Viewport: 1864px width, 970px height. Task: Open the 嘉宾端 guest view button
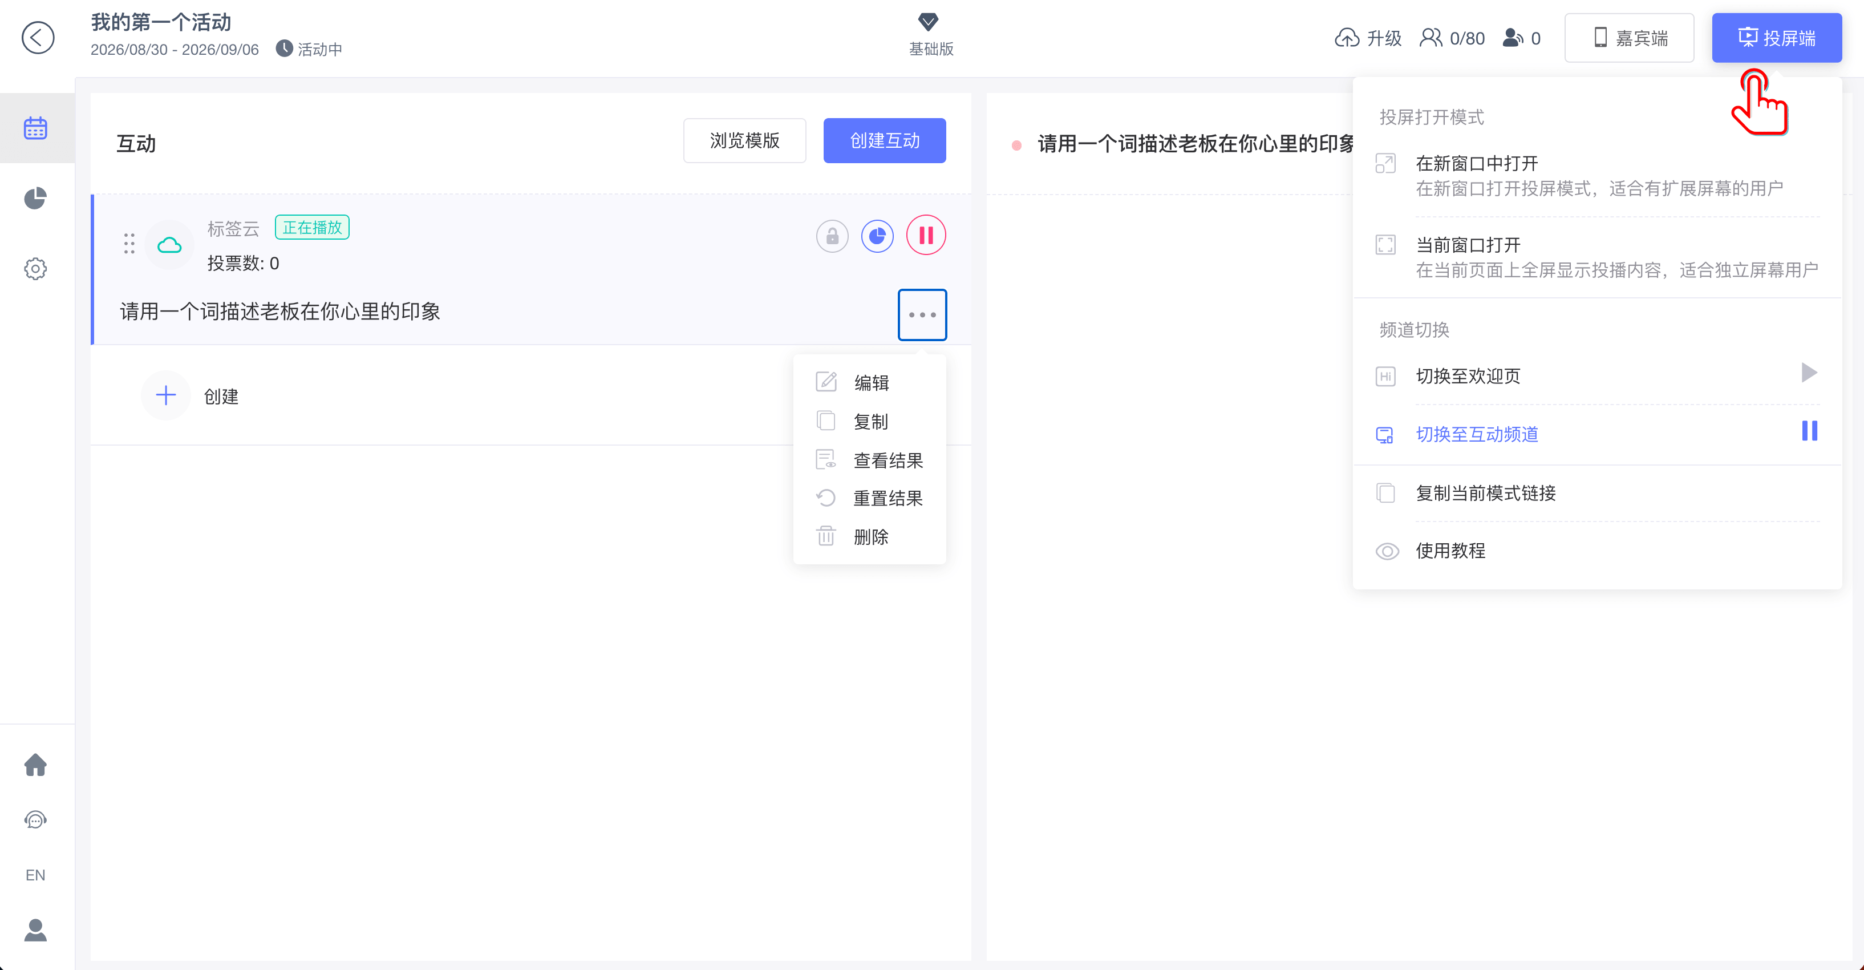pyautogui.click(x=1629, y=38)
